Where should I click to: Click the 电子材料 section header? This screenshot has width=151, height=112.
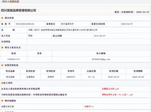(x=8, y=83)
